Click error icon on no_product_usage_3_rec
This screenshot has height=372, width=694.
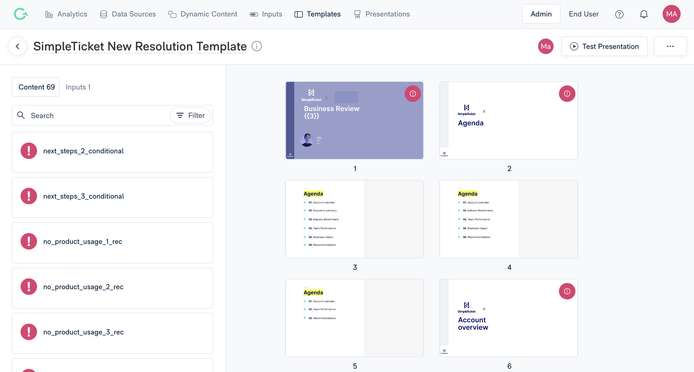29,332
